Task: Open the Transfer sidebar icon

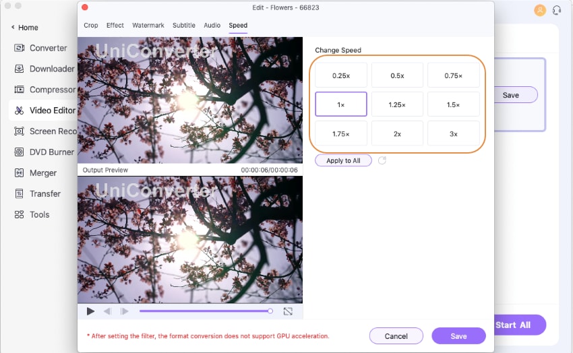Action: tap(19, 193)
